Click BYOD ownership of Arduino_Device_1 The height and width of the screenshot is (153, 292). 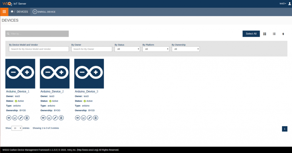click(23, 110)
